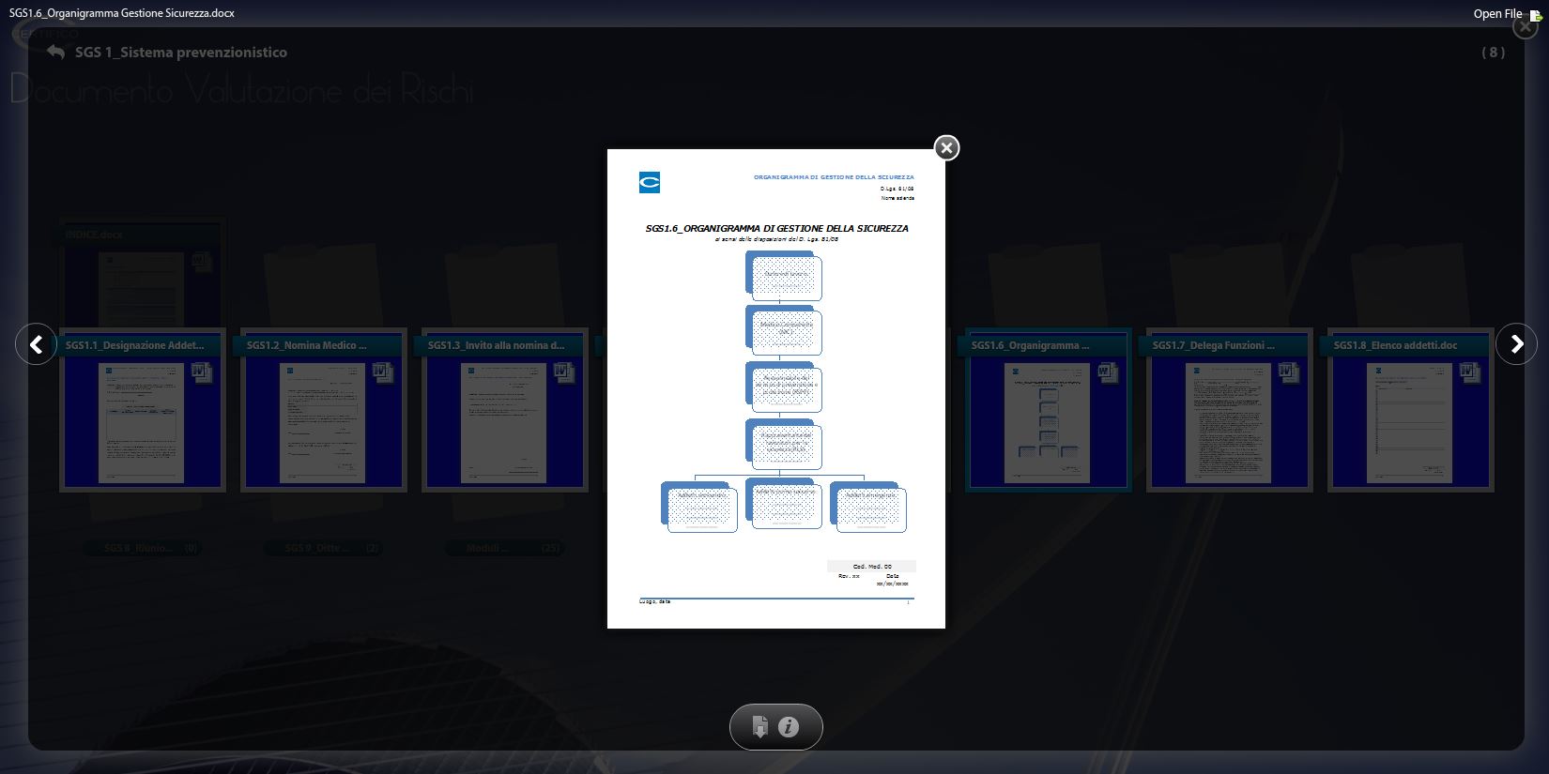Click the SGS 1_Sistema prevenzionistico heading
The image size is (1549, 774).
[x=181, y=53]
